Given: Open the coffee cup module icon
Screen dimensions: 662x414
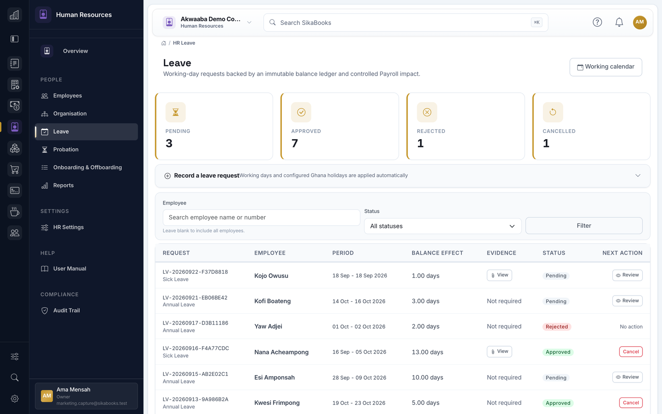Looking at the screenshot, I should tap(14, 212).
